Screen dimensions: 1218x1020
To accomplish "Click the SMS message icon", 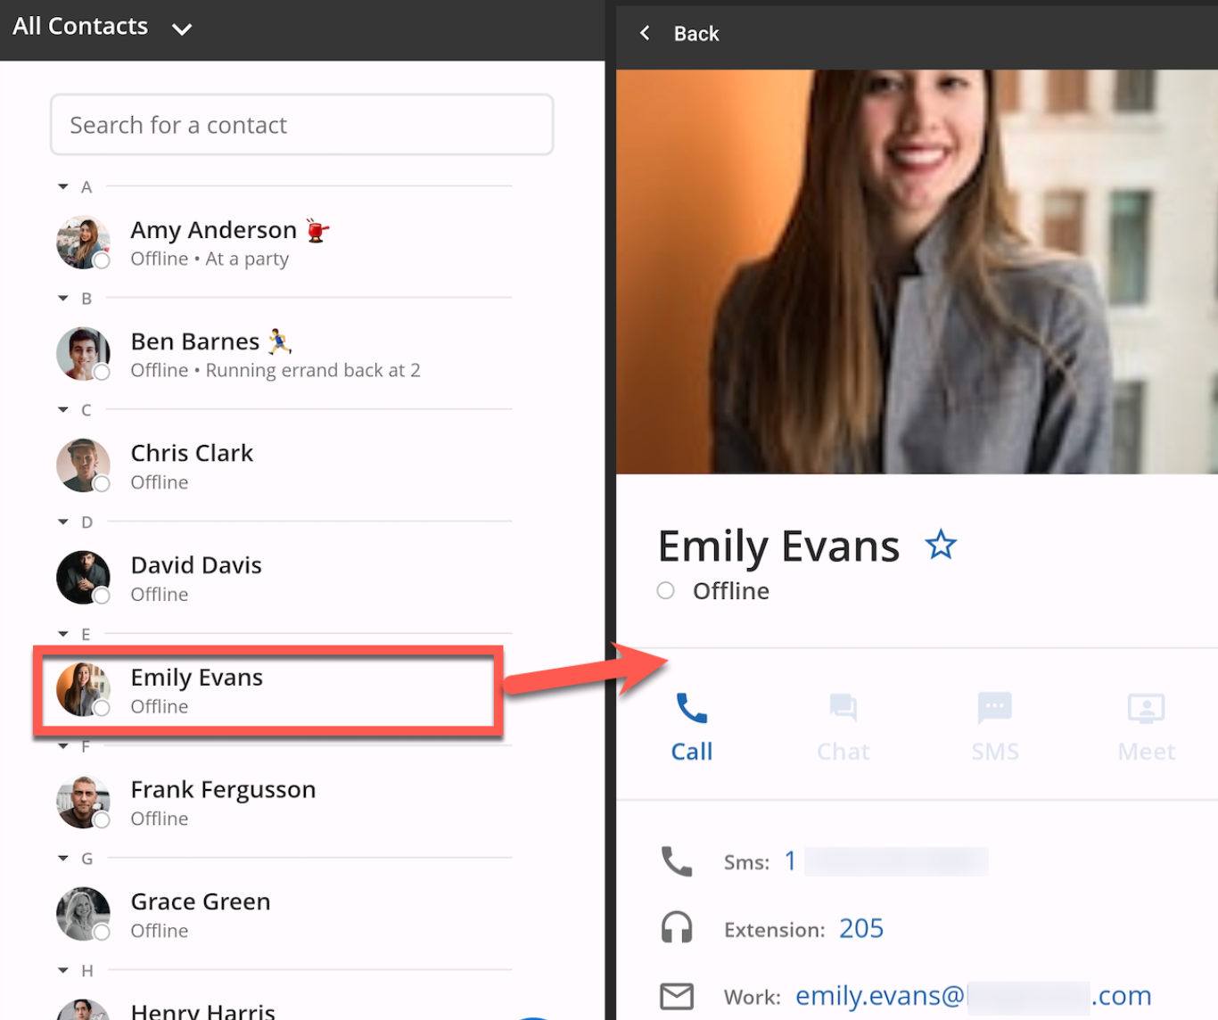I will 995,708.
